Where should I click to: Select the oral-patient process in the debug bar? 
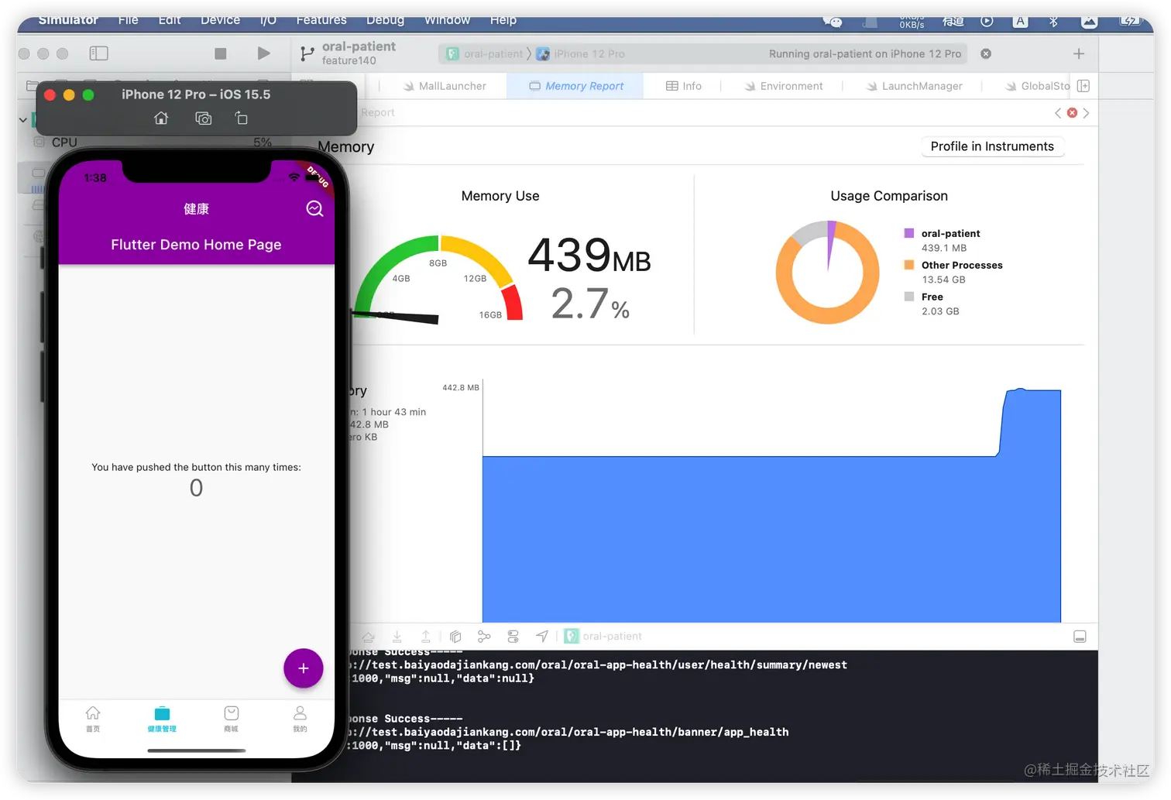[x=603, y=637]
